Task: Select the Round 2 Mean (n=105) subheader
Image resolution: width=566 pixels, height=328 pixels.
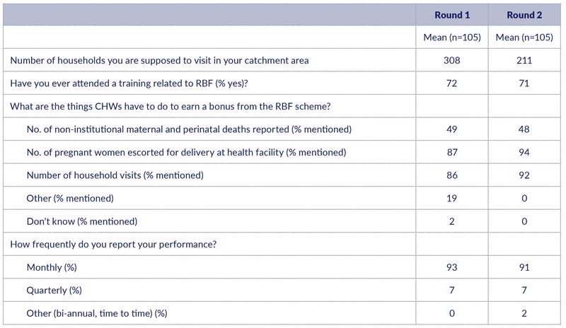Action: (524, 37)
